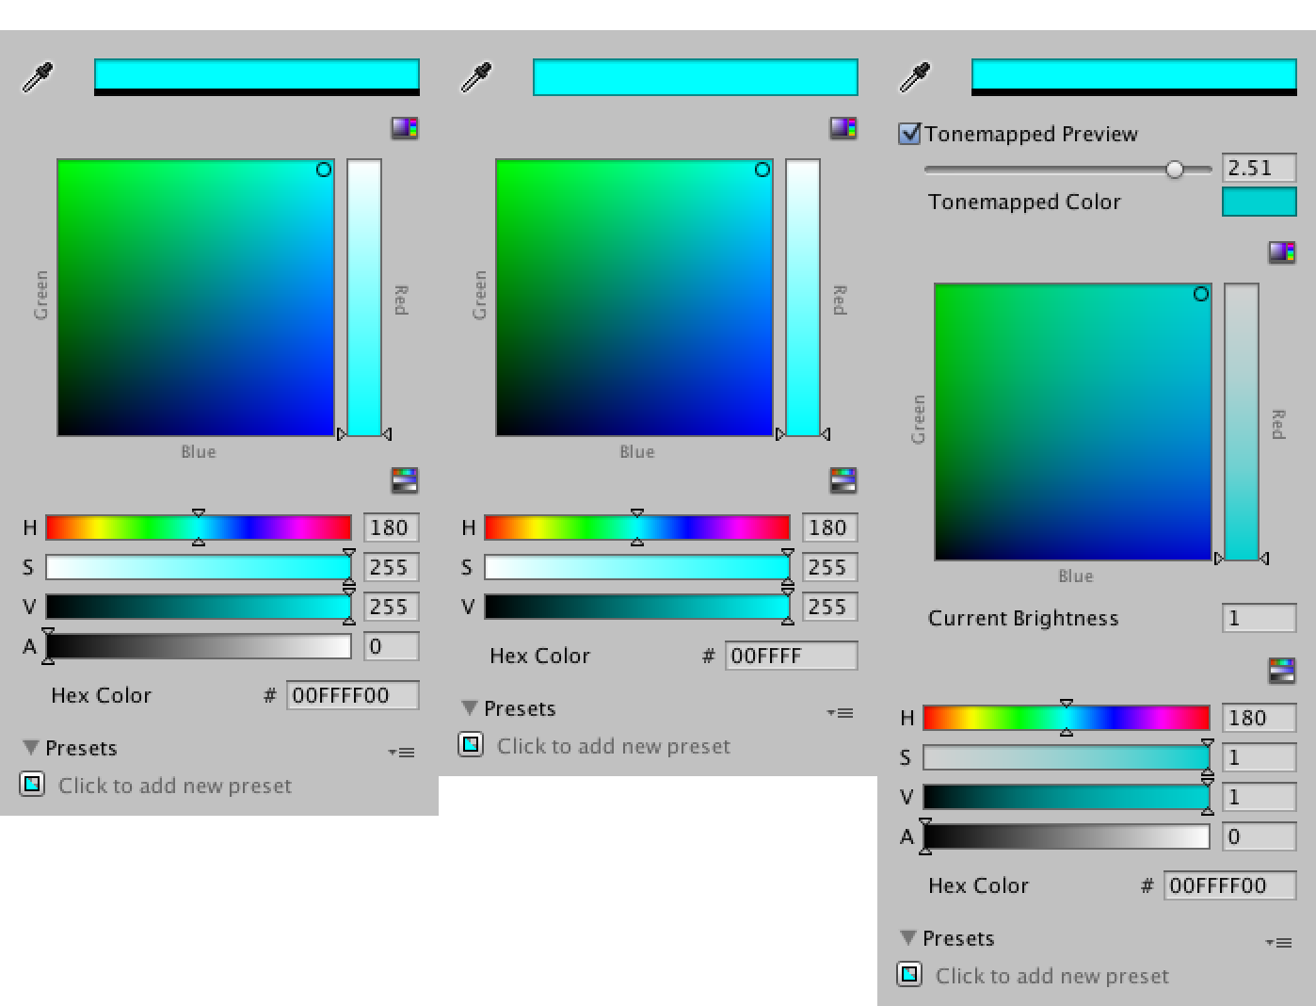Click the value slider in middle panel
The height and width of the screenshot is (1006, 1316).
click(637, 607)
